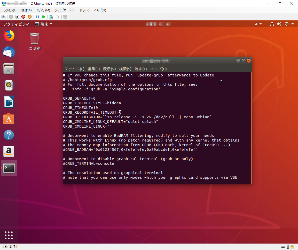Pause the virtual machine

(x=37, y=17)
